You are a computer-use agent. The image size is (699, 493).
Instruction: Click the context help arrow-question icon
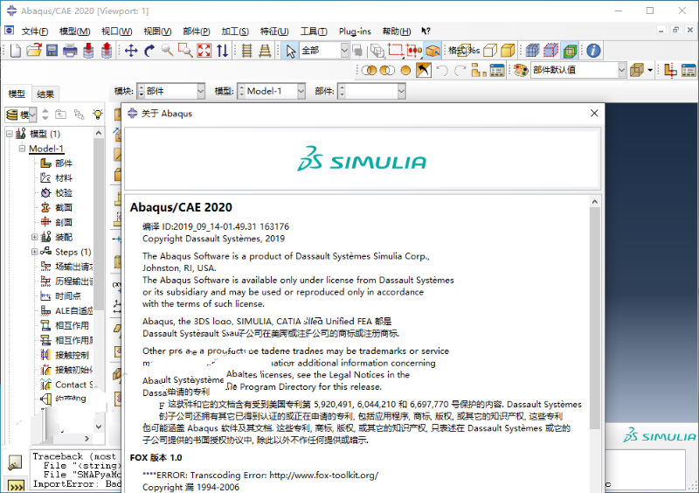click(426, 31)
